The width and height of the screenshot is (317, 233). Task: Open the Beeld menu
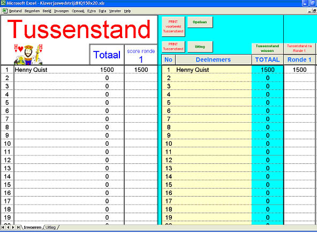[x=47, y=11]
